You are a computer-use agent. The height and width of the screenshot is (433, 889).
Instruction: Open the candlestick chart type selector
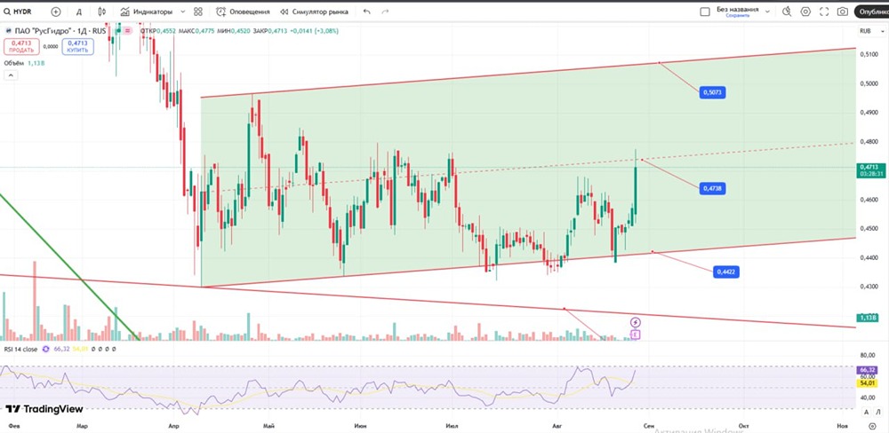(102, 12)
